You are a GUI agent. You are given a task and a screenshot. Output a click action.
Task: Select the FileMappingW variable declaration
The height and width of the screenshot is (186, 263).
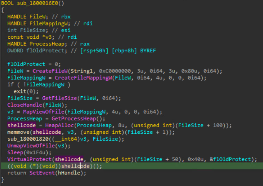(x=39, y=23)
